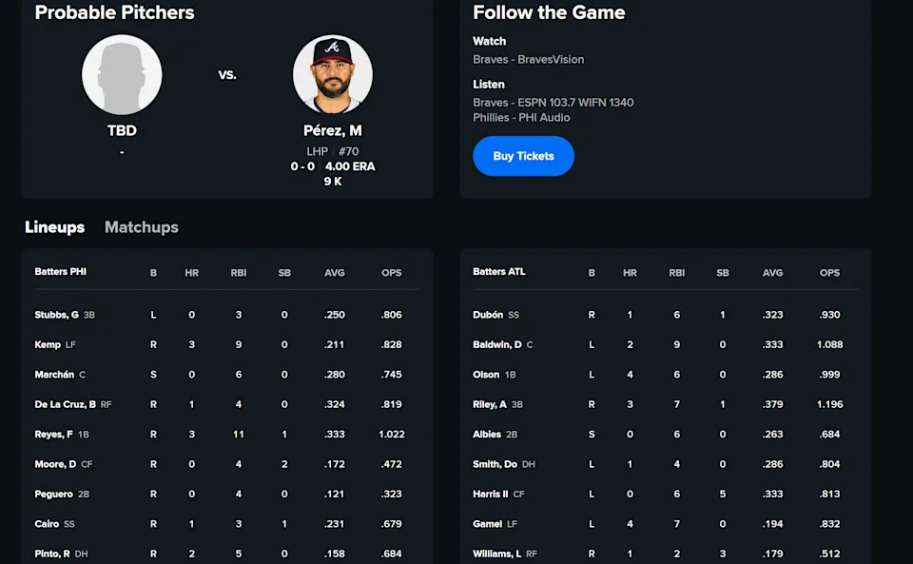Image resolution: width=913 pixels, height=564 pixels.
Task: Select Marchán in the Phillies lineup
Action: (54, 375)
